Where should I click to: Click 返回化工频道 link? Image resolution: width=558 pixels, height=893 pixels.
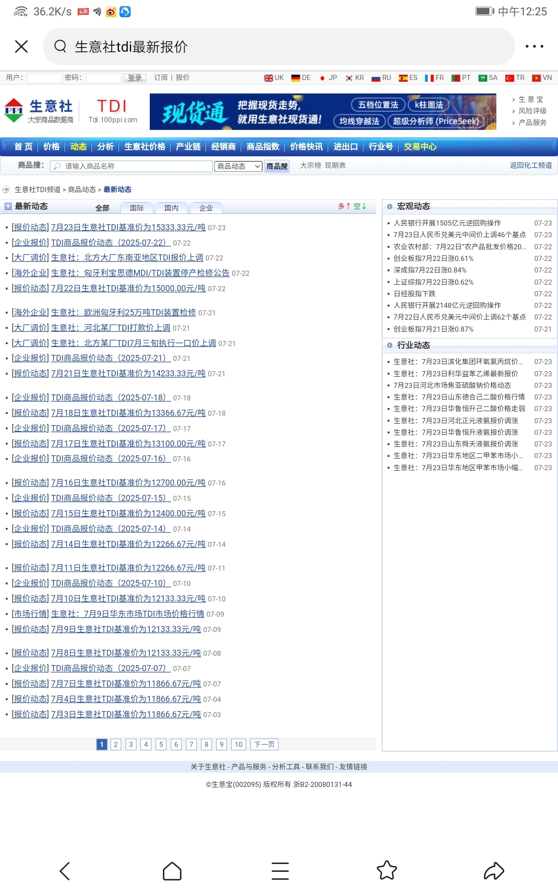pyautogui.click(x=531, y=165)
